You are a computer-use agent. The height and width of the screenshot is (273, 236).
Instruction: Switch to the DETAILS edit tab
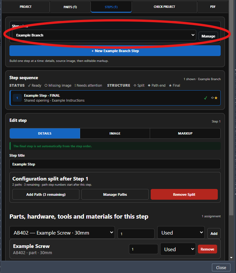pyautogui.click(x=45, y=133)
